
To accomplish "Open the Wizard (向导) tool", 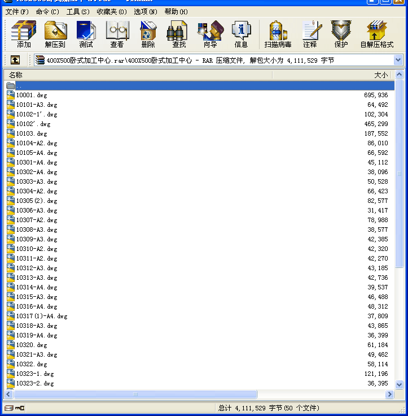I will coord(210,34).
